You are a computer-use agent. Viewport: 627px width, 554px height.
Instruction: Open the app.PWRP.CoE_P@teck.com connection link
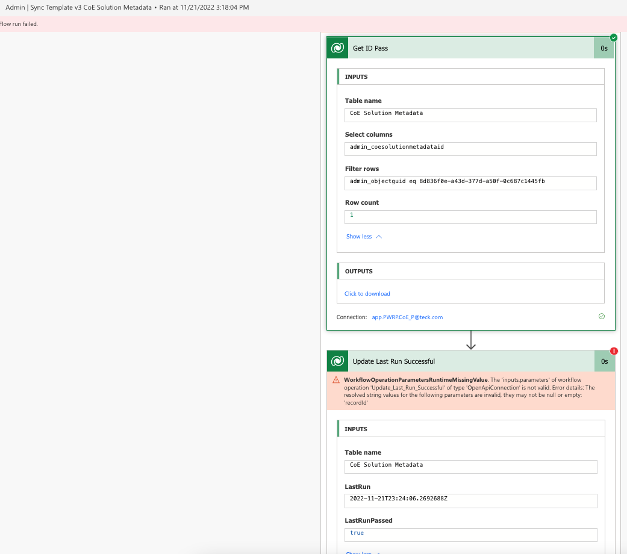pyautogui.click(x=407, y=316)
